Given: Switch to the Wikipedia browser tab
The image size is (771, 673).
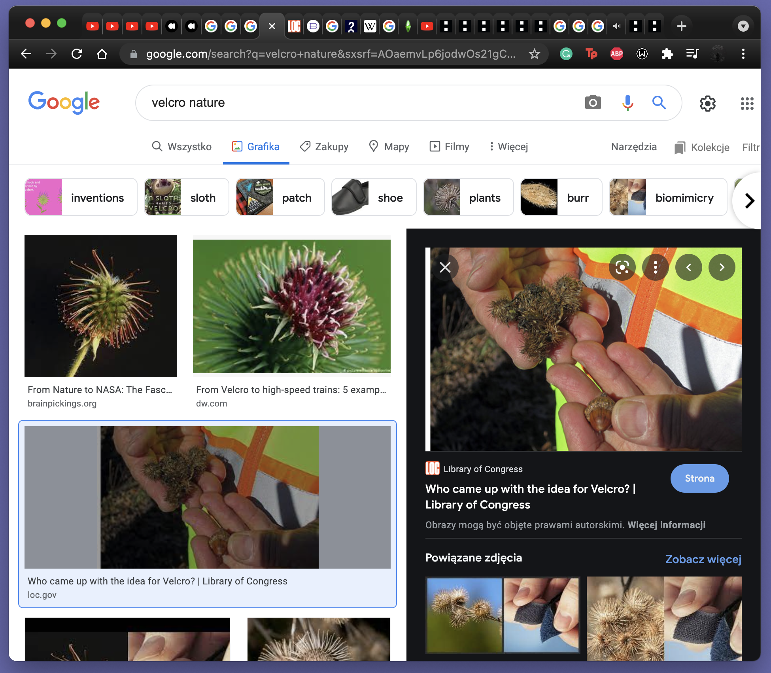Looking at the screenshot, I should (370, 26).
